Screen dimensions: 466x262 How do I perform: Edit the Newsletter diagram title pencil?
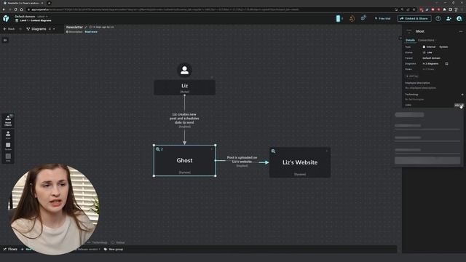coord(86,27)
